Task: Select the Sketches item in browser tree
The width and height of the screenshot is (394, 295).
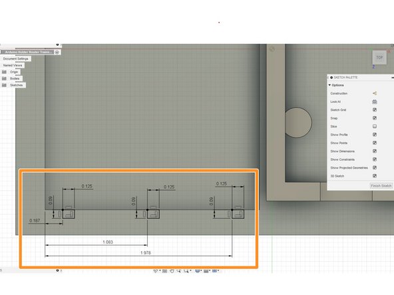Action: click(17, 85)
